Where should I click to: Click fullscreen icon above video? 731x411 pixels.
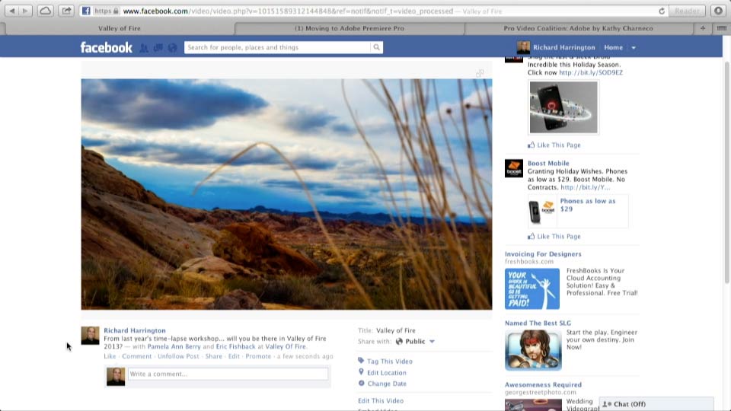[x=480, y=73]
